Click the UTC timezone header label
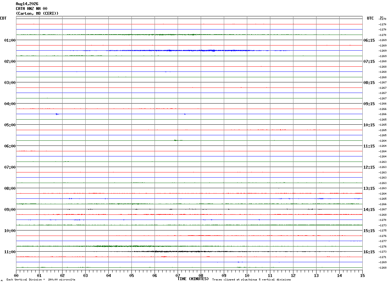Viewport: 388px width, 284px height. (370, 18)
